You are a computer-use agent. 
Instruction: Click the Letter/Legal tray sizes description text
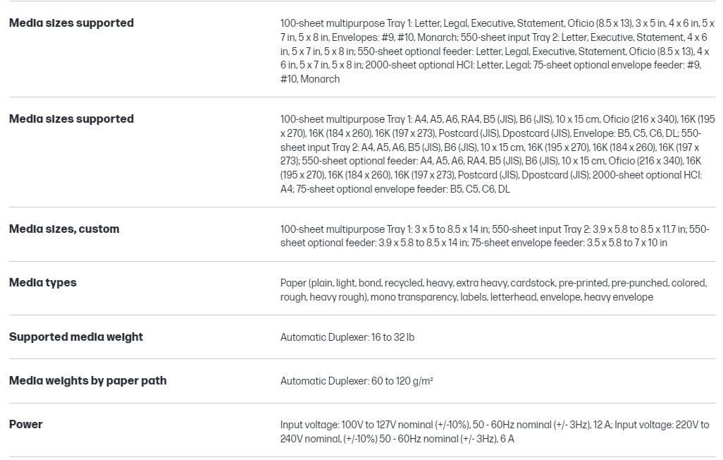(494, 51)
